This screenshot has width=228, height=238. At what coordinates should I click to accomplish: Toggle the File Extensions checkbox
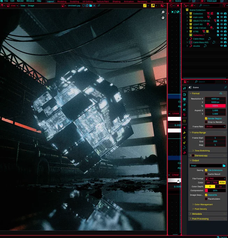(x=206, y=170)
